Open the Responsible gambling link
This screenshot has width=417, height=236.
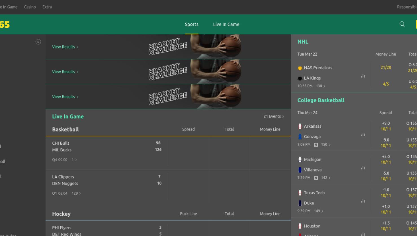coord(407,7)
